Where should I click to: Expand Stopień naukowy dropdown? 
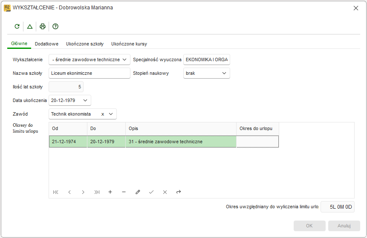coord(224,73)
